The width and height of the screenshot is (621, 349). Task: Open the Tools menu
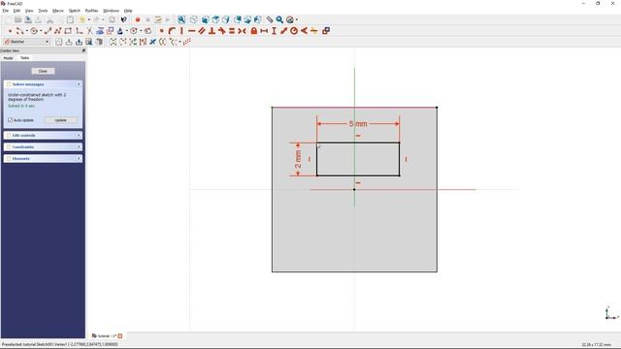click(x=43, y=11)
